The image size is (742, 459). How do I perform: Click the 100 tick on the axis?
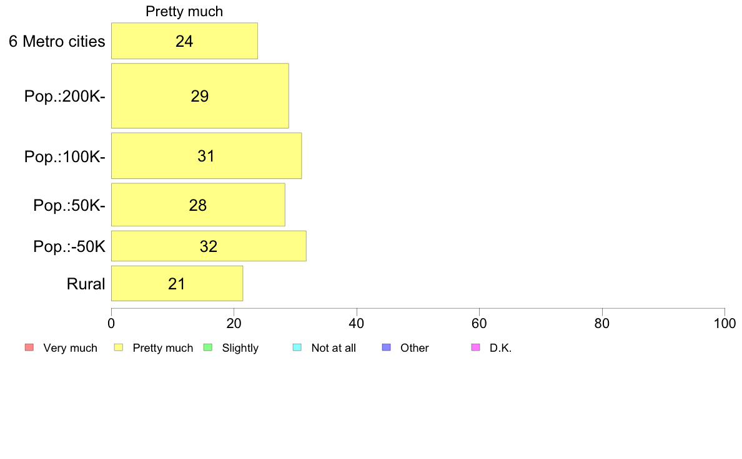[x=725, y=323]
